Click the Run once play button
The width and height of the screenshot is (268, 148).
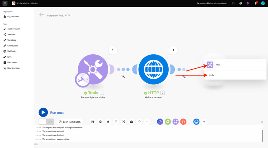coord(43,112)
